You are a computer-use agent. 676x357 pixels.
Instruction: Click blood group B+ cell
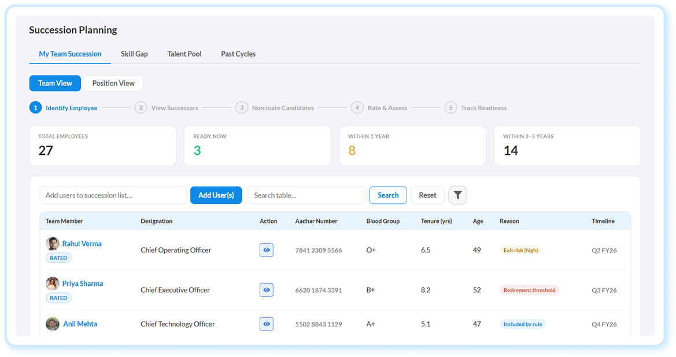(x=370, y=290)
